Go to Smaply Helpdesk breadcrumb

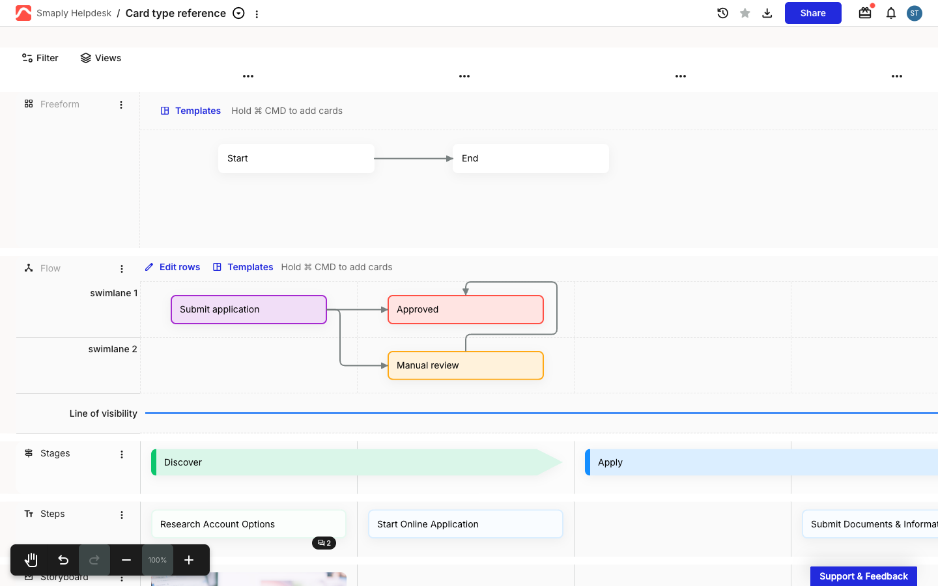(x=74, y=13)
